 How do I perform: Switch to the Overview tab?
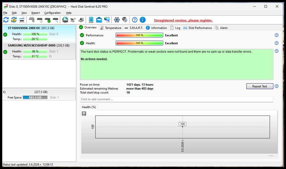pyautogui.click(x=88, y=27)
